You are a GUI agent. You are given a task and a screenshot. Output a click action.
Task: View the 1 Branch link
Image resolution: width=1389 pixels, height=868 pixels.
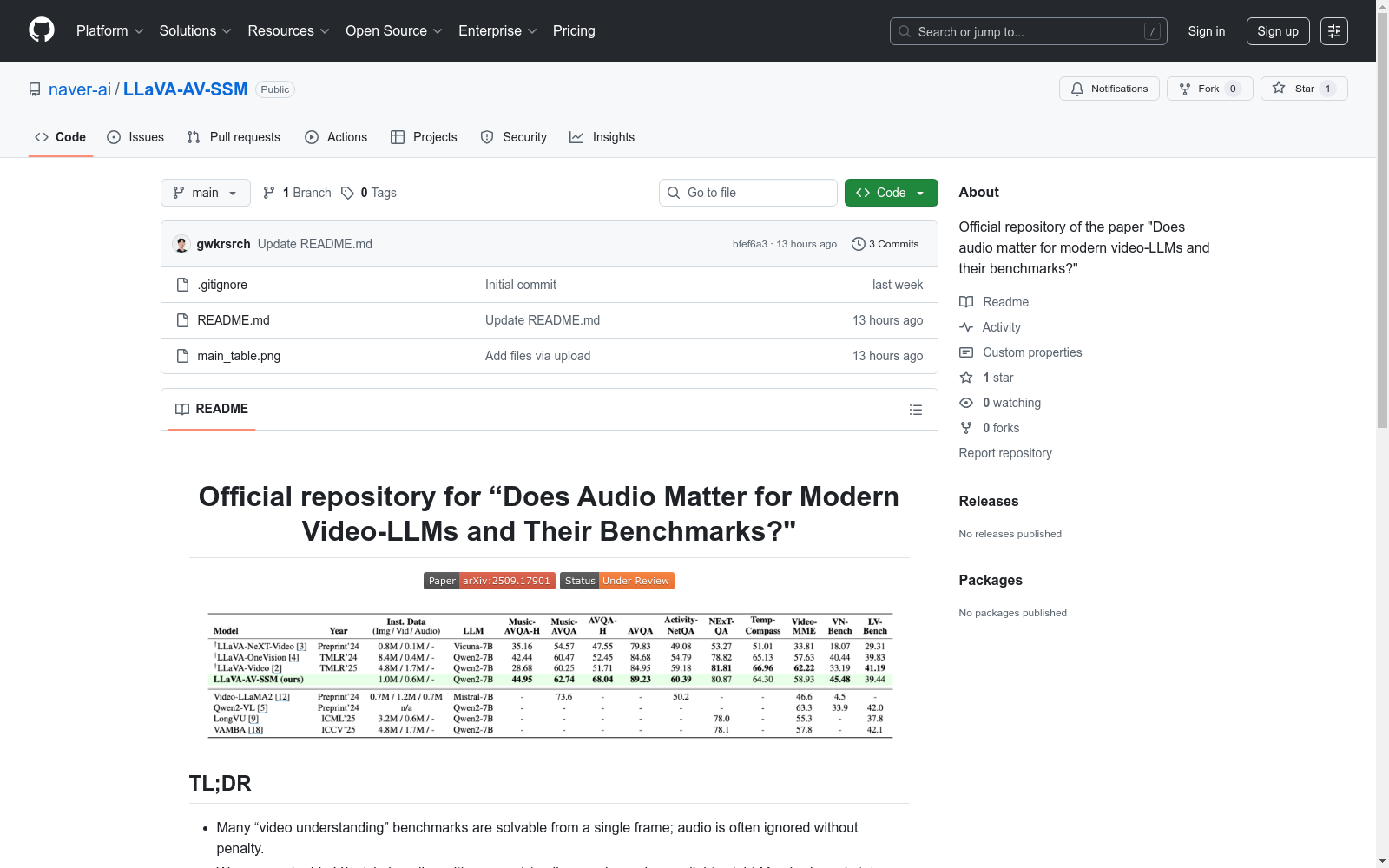click(298, 193)
